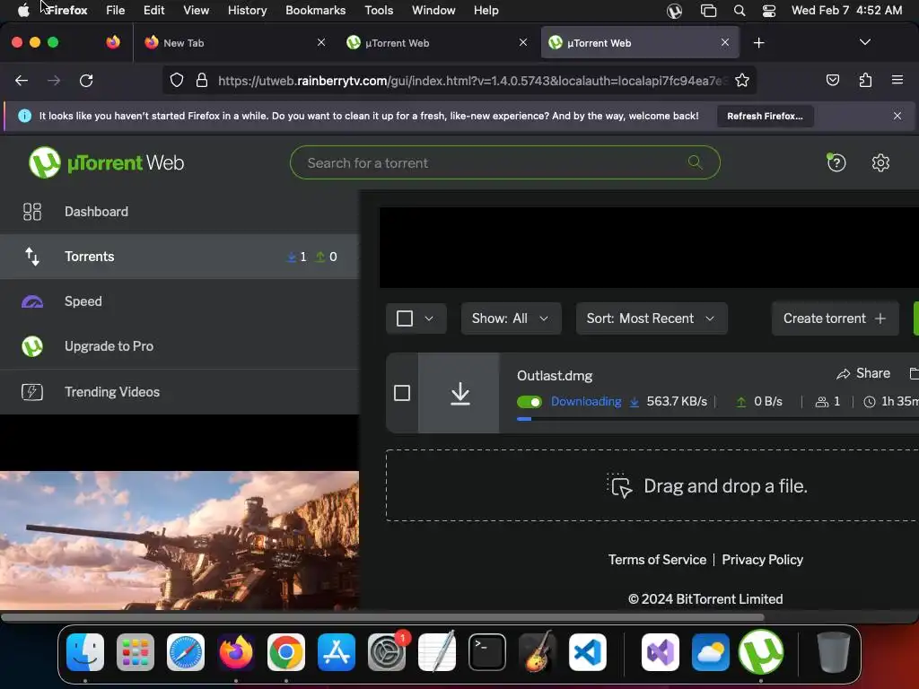Image resolution: width=919 pixels, height=689 pixels.
Task: Click the tracking protection shield icon
Action: (x=177, y=80)
